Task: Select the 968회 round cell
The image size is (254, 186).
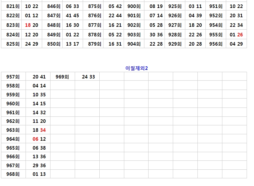Action: pyautogui.click(x=13, y=175)
